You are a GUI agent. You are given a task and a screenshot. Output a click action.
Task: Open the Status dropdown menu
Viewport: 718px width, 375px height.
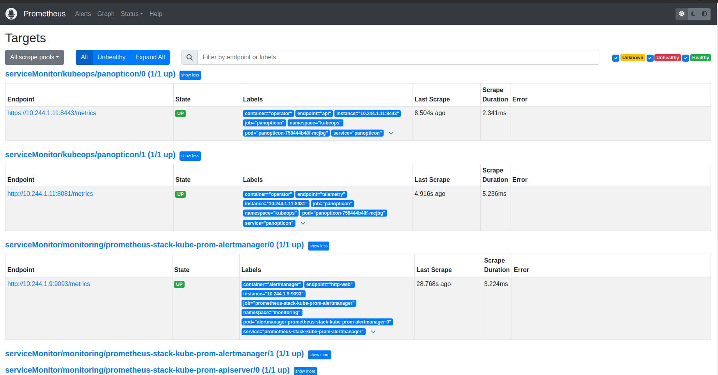click(x=132, y=14)
